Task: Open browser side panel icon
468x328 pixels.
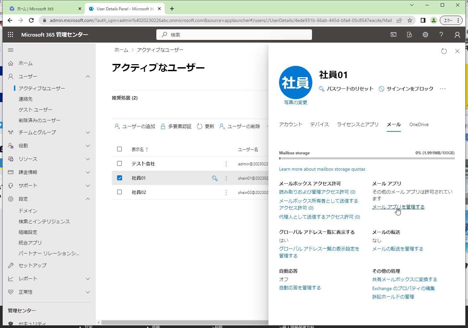Action: pos(423,20)
